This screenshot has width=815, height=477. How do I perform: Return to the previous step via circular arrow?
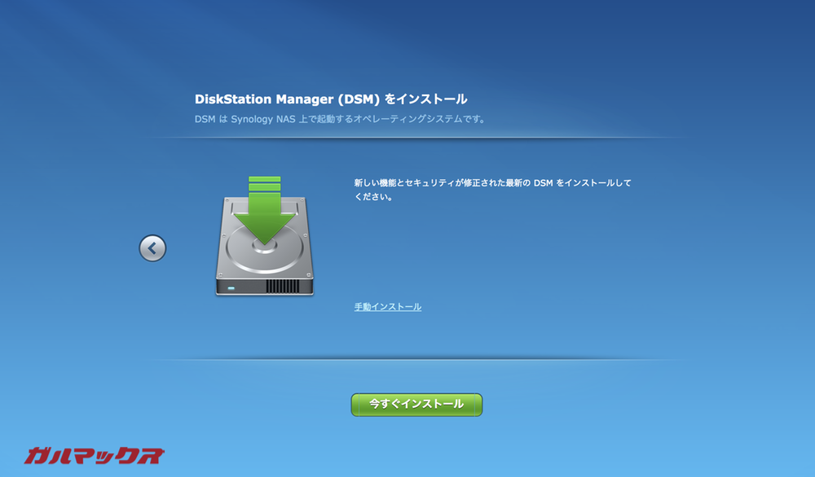click(x=152, y=248)
